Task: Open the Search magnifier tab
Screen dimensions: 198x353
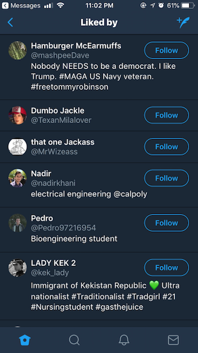Action: [x=74, y=340]
